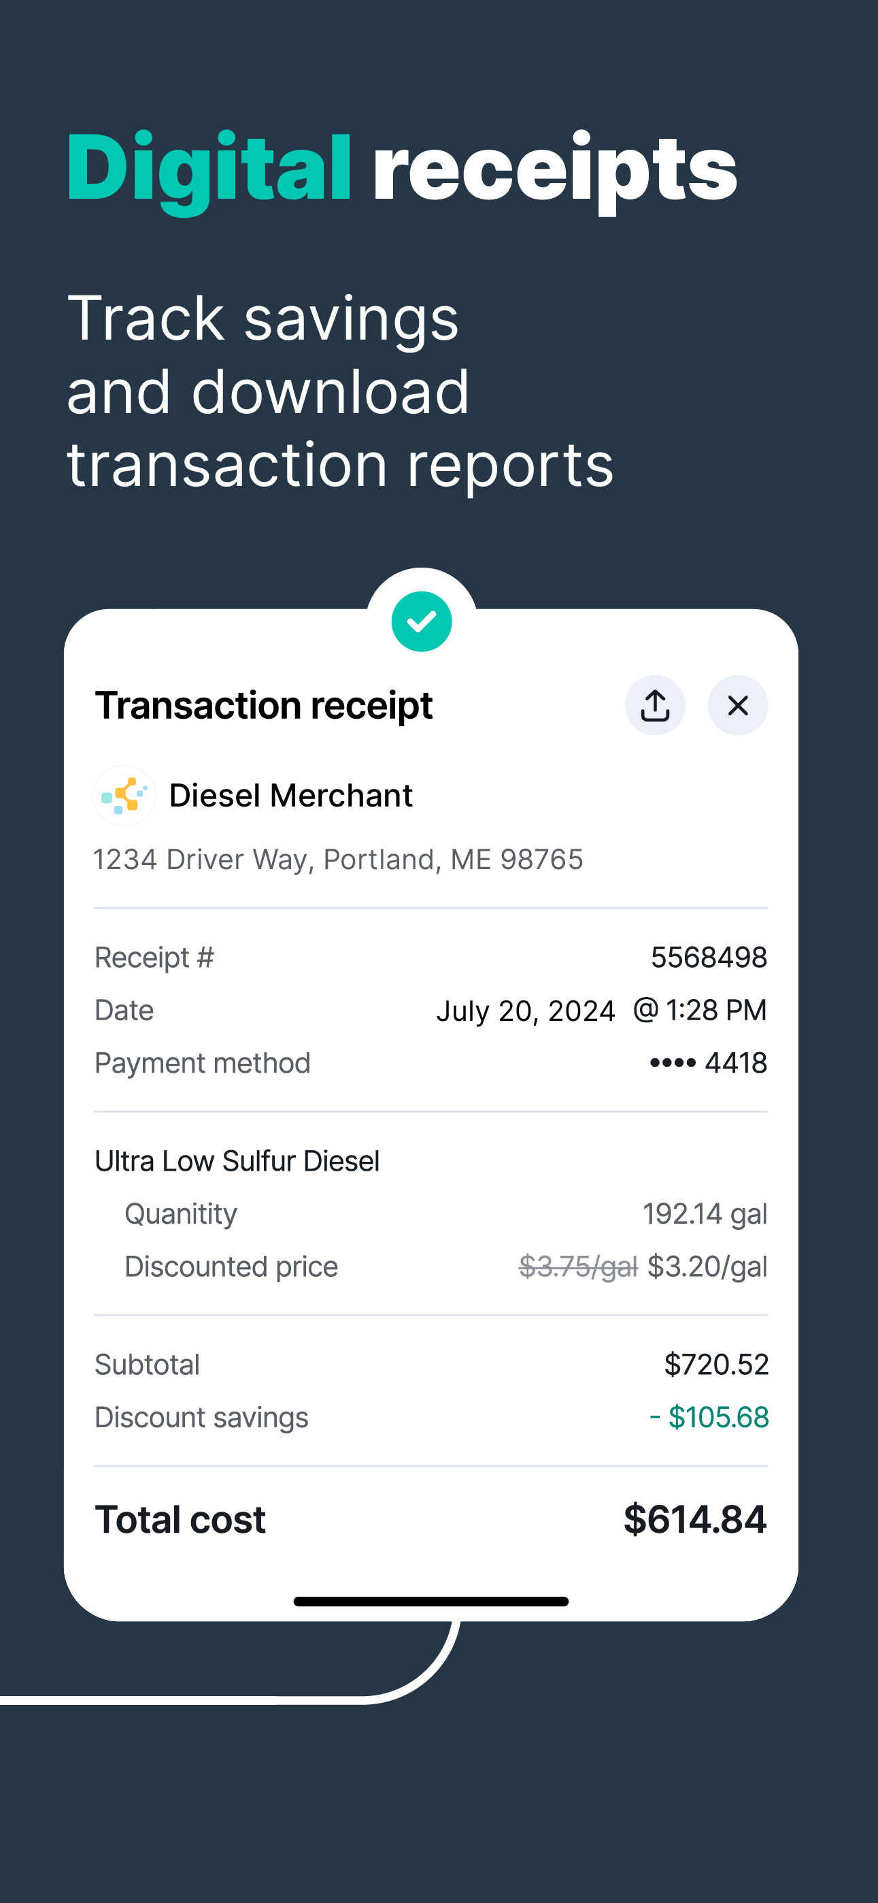
Task: Close the transaction receipt
Action: pos(737,706)
